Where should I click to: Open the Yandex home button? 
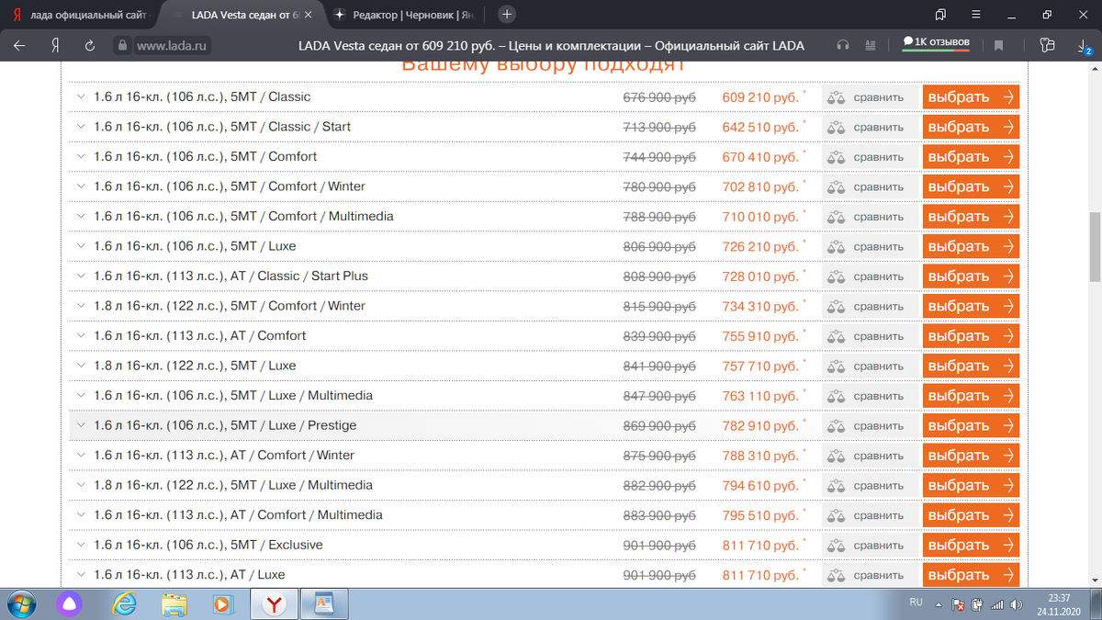tap(56, 45)
